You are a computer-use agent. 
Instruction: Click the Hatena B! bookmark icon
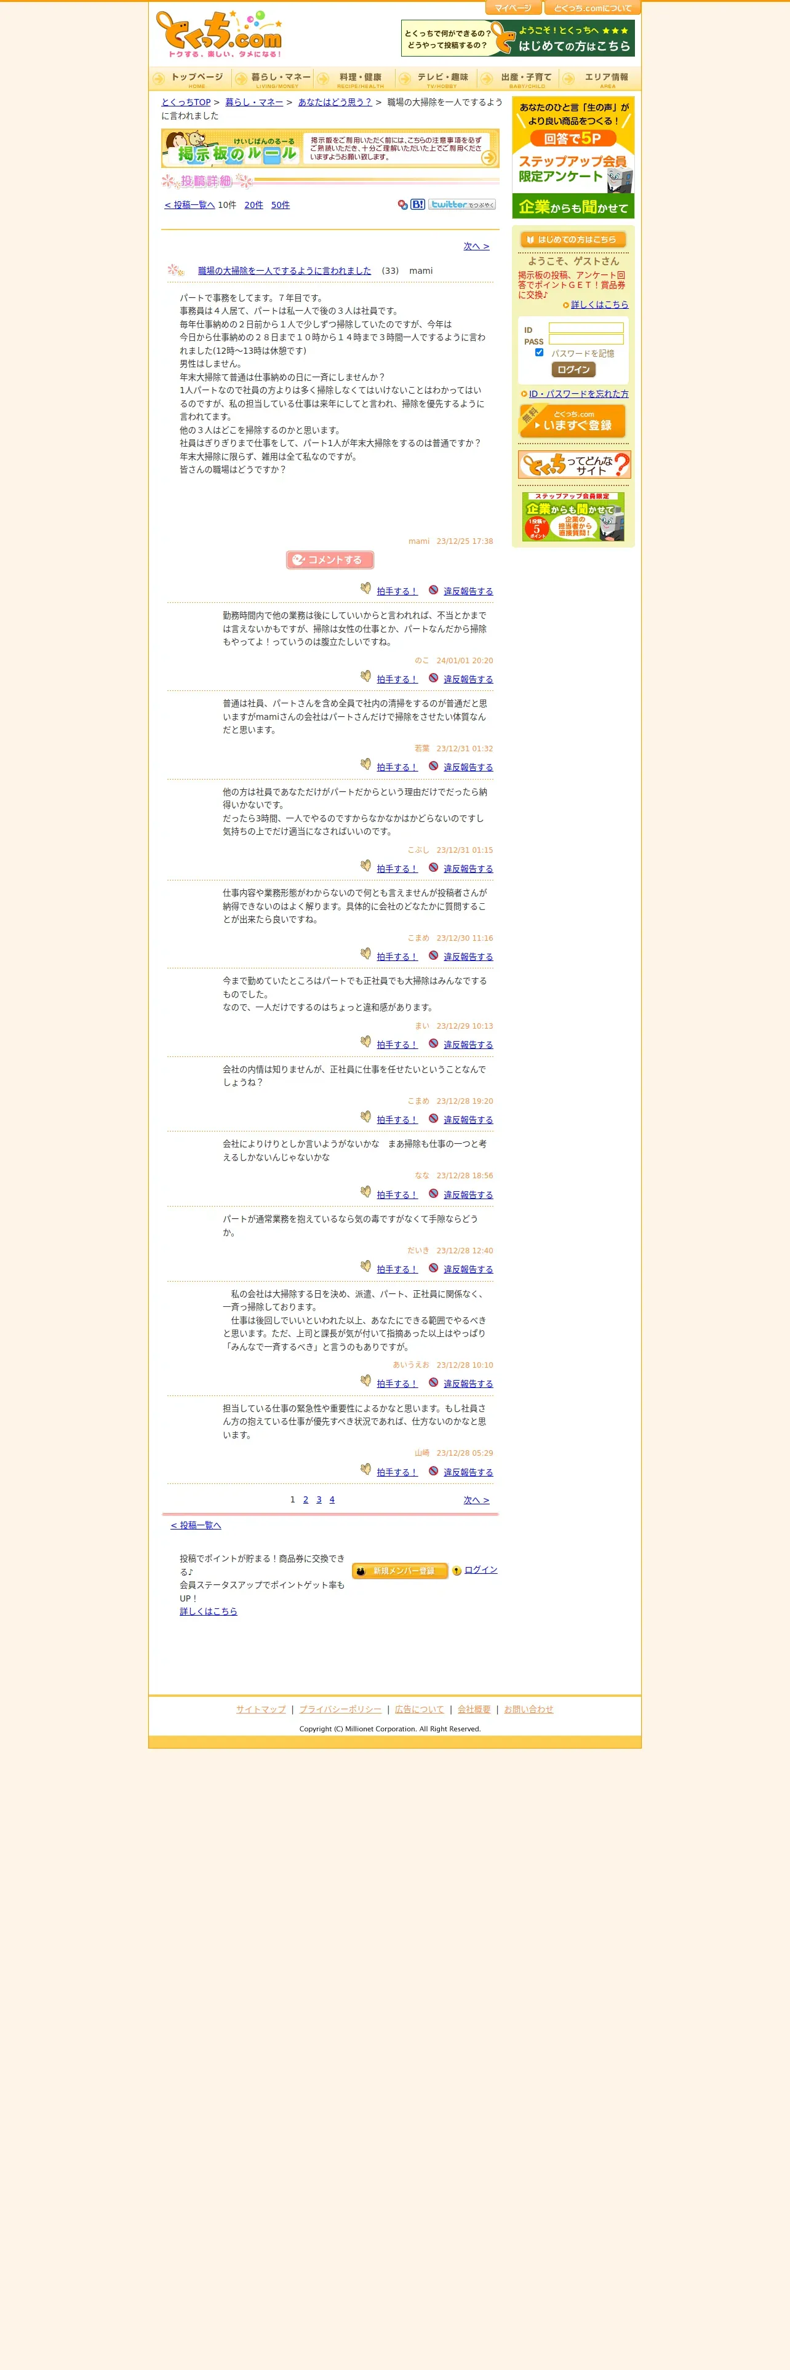click(x=418, y=204)
